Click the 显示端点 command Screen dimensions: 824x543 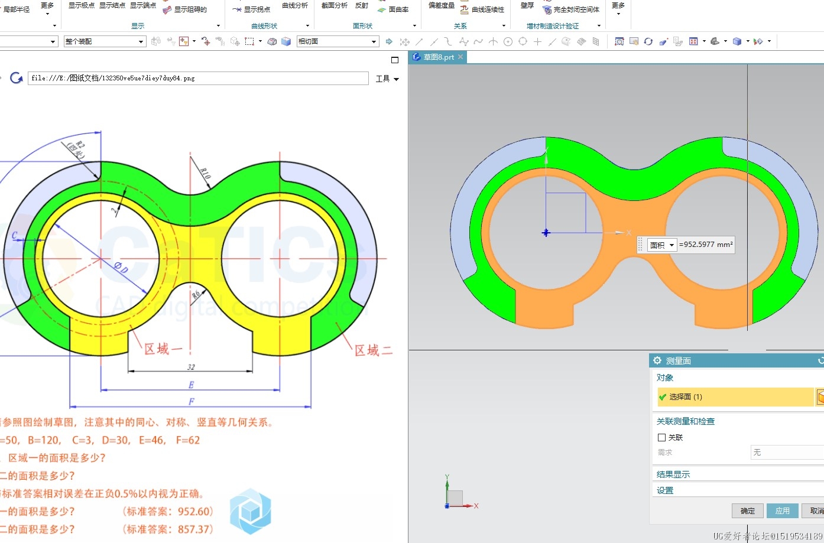coord(143,5)
